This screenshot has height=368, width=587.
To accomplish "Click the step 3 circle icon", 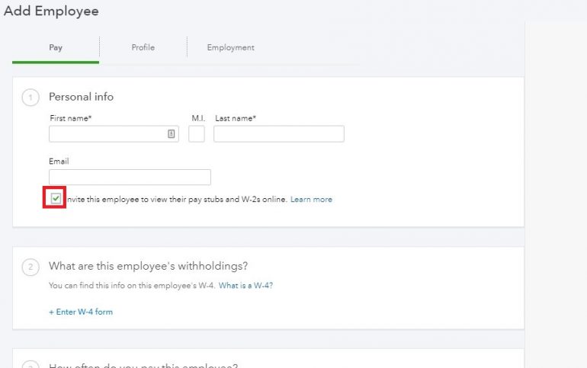I will [x=31, y=364].
